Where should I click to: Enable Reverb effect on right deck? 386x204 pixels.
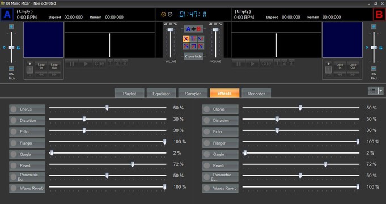coord(220,165)
